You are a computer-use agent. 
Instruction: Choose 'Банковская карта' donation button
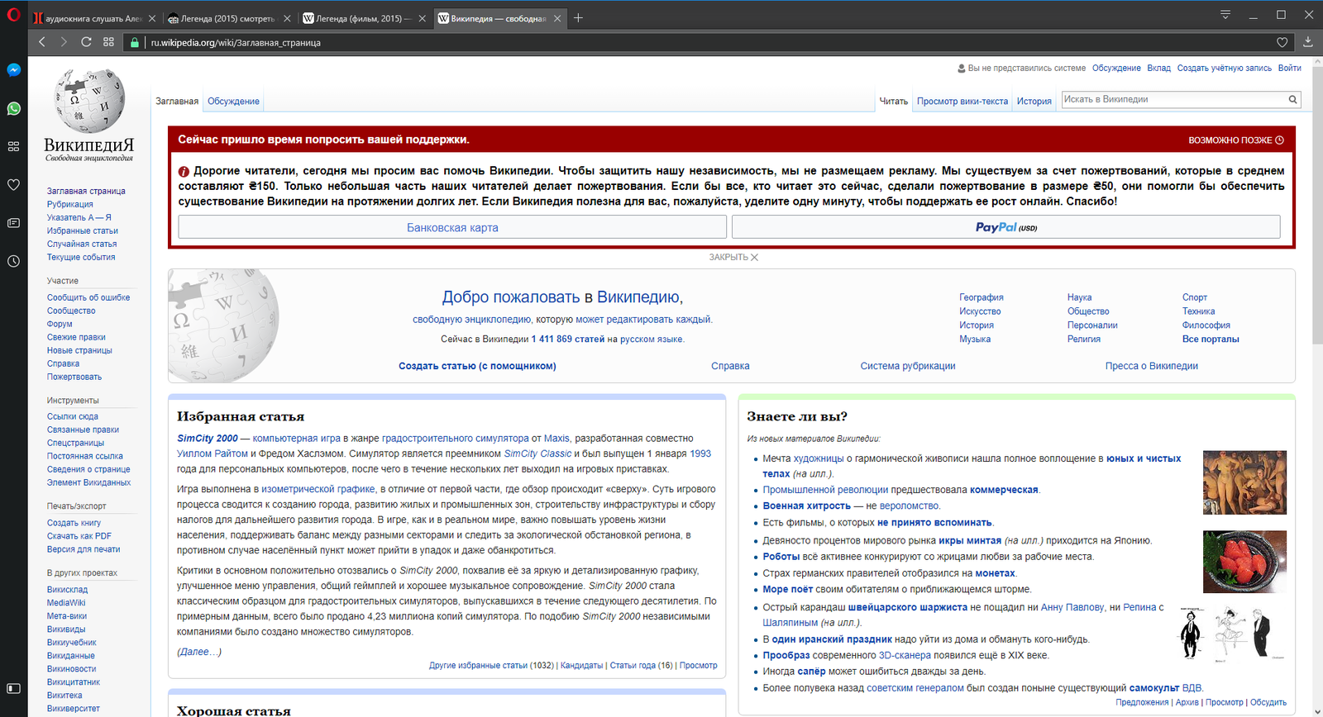pos(452,227)
